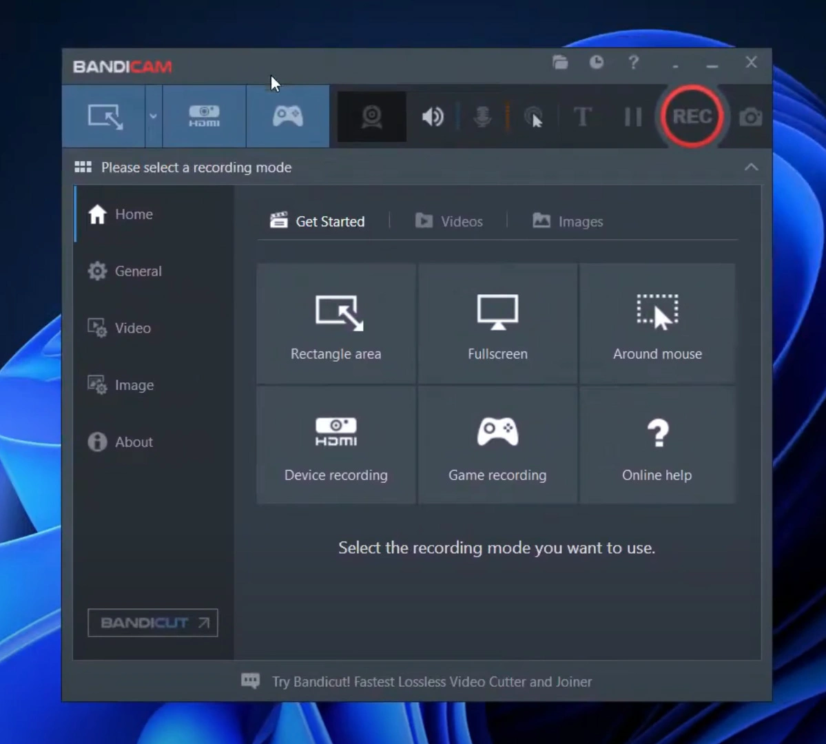Viewport: 826px width, 744px height.
Task: Choose Fullscreen recording mode tile
Action: [x=497, y=324]
